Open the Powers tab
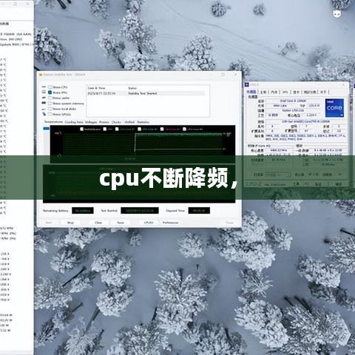 (104, 122)
